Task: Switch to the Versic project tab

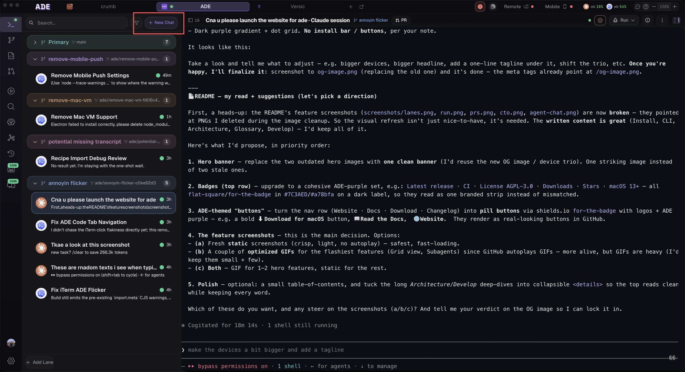Action: pyautogui.click(x=298, y=7)
